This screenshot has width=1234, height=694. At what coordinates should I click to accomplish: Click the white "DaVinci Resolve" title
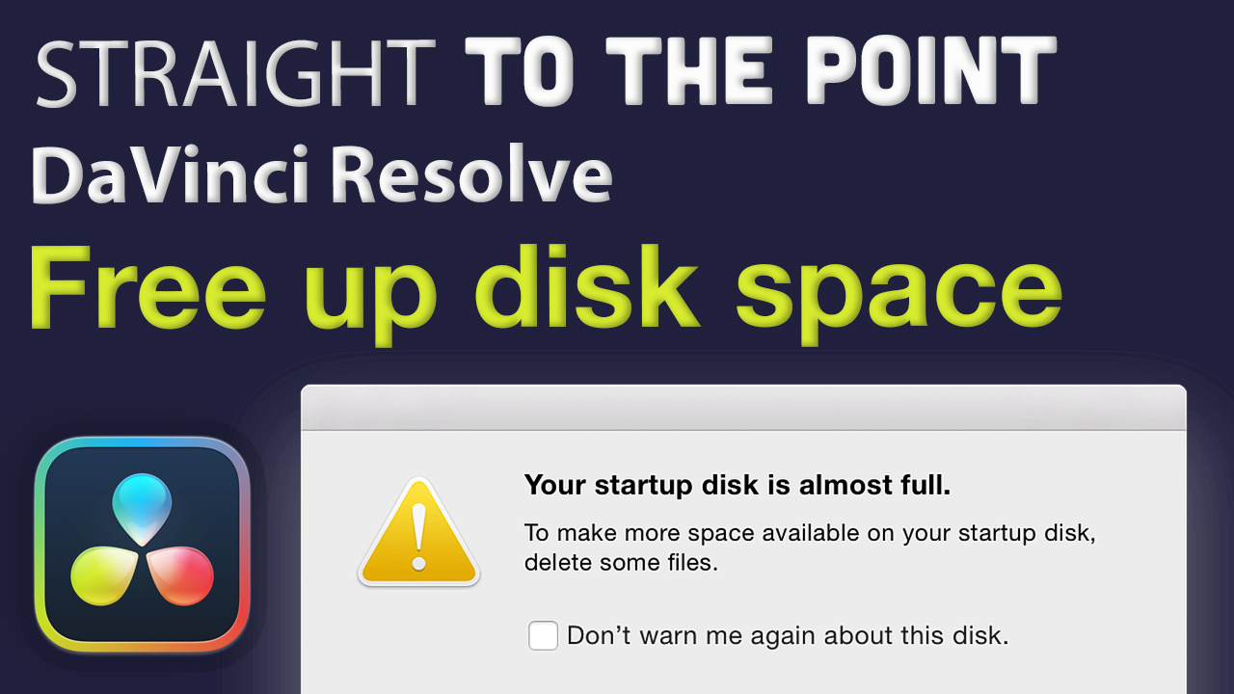tap(322, 177)
